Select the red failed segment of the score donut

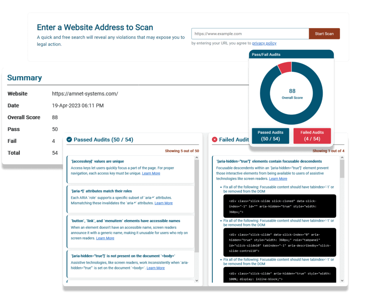pos(285,68)
